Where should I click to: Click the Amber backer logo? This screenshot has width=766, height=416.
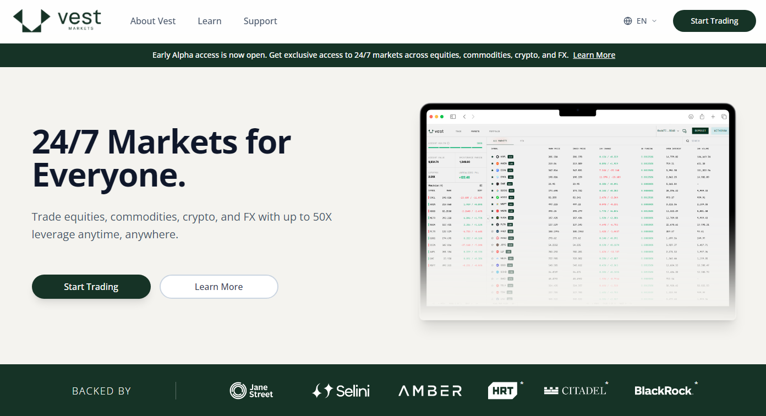430,391
